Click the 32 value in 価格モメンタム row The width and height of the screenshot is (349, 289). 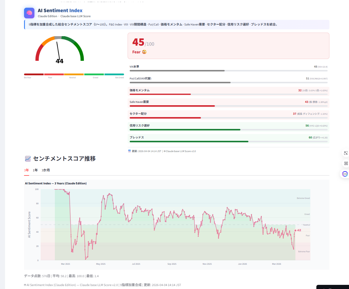[x=300, y=90]
